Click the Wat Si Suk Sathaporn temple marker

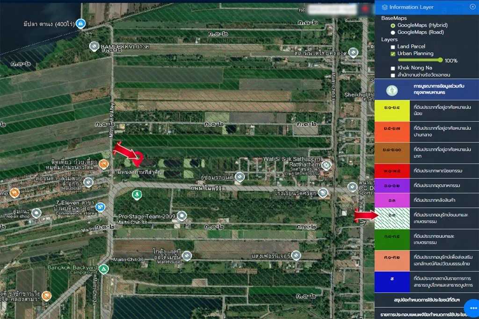pyautogui.click(x=327, y=165)
